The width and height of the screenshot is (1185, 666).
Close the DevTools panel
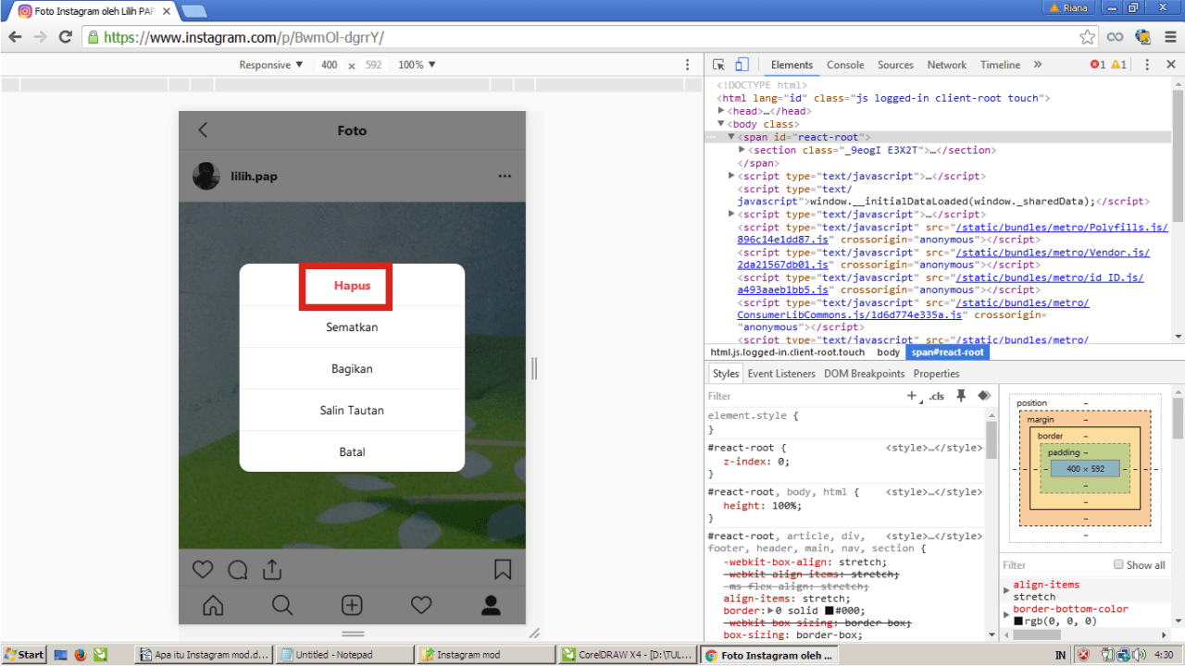pos(1169,65)
